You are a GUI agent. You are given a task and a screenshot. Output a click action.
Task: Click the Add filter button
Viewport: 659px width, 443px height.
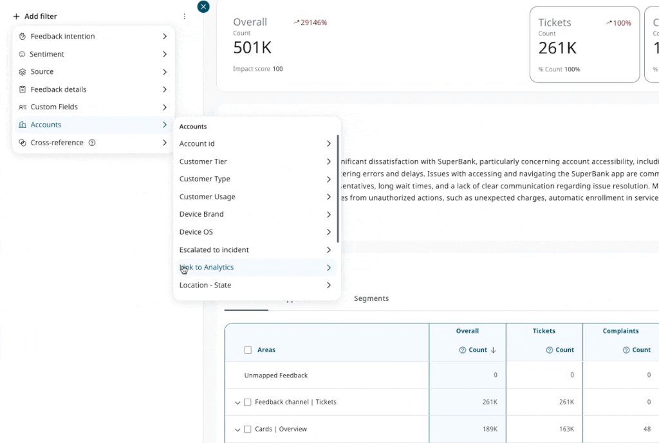35,17
